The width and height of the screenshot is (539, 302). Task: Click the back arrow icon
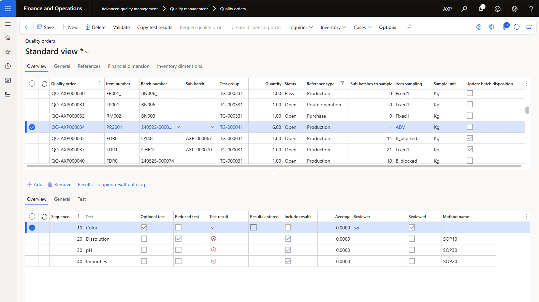(x=27, y=27)
